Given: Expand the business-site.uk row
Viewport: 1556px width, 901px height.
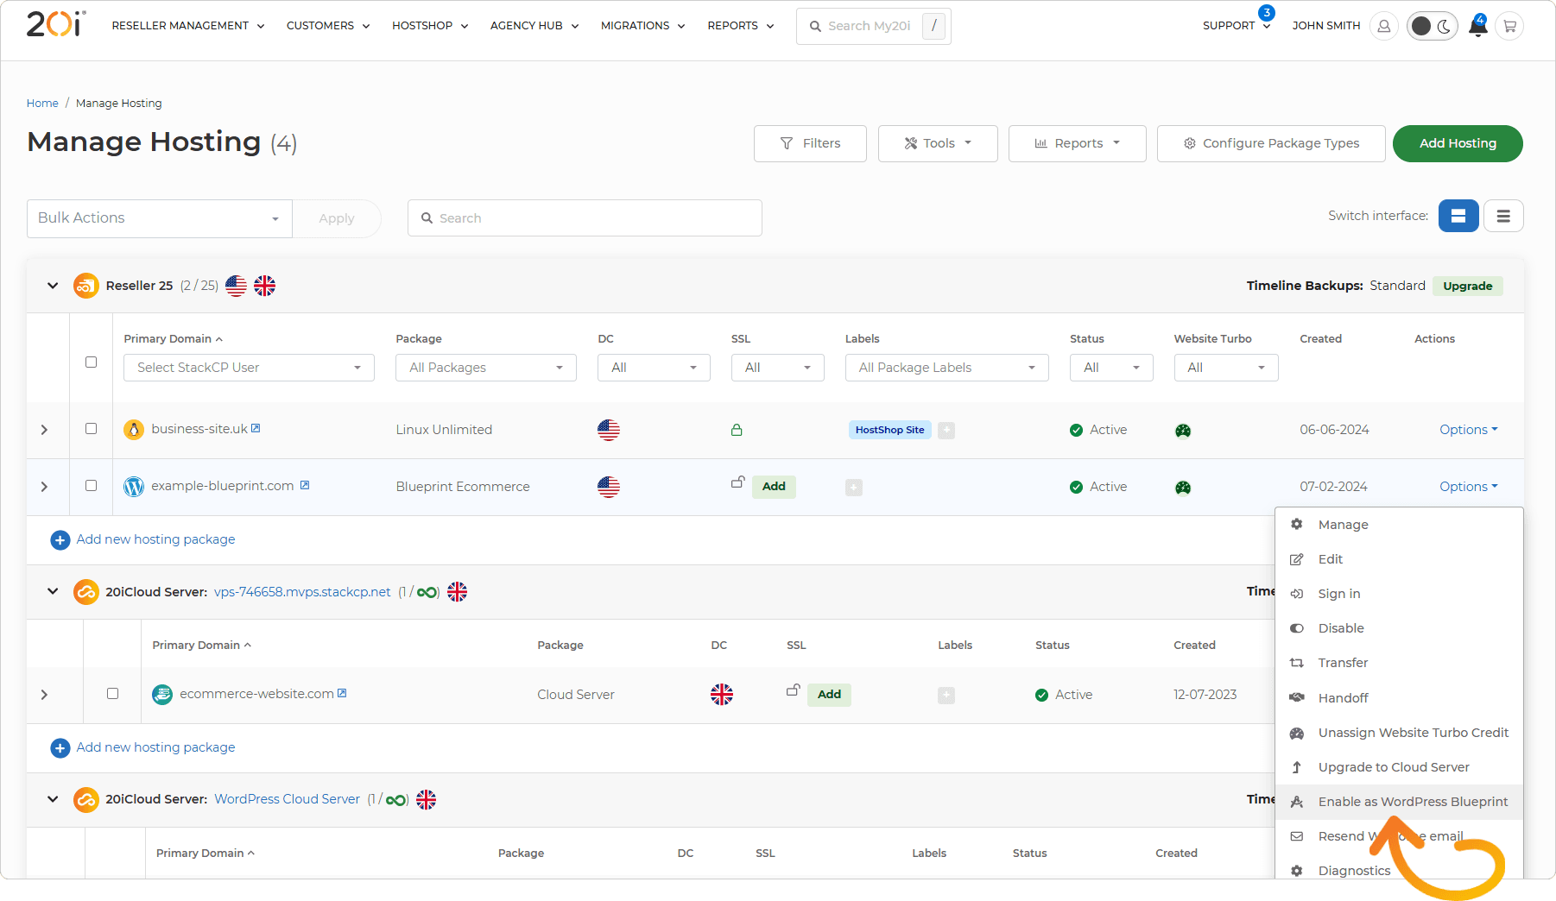Looking at the screenshot, I should pos(44,430).
